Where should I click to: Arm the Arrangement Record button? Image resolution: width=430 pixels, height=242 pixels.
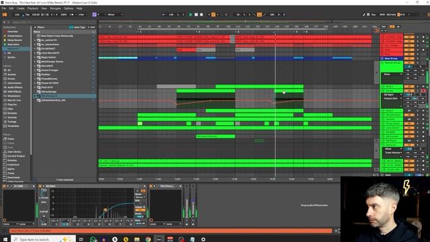[x=202, y=15]
